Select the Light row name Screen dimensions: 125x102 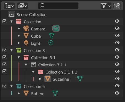click(35, 43)
